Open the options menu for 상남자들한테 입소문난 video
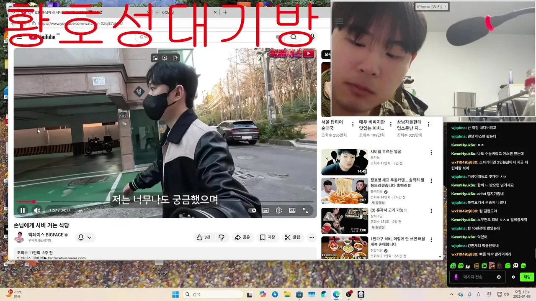536x301 pixels. (x=428, y=125)
